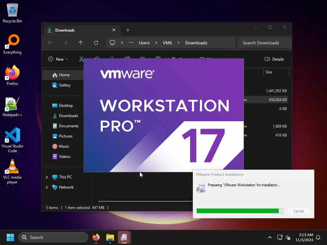Maximize the File Explorer window

point(270,27)
